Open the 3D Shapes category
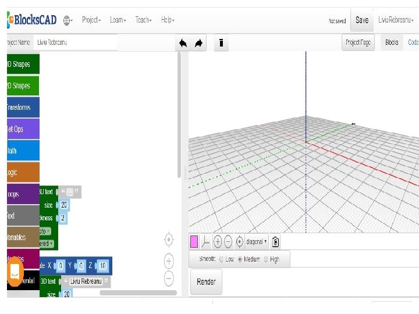This screenshot has height=314, width=419. click(x=23, y=64)
